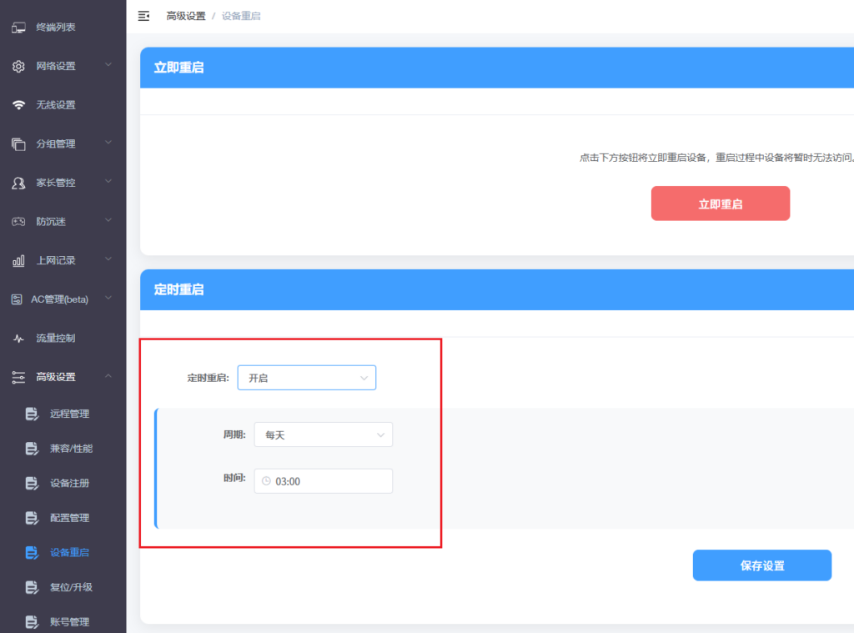Viewport: 854px width, 633px height.
Task: Click the sidebar collapse hamburger icon
Action: pyautogui.click(x=143, y=16)
